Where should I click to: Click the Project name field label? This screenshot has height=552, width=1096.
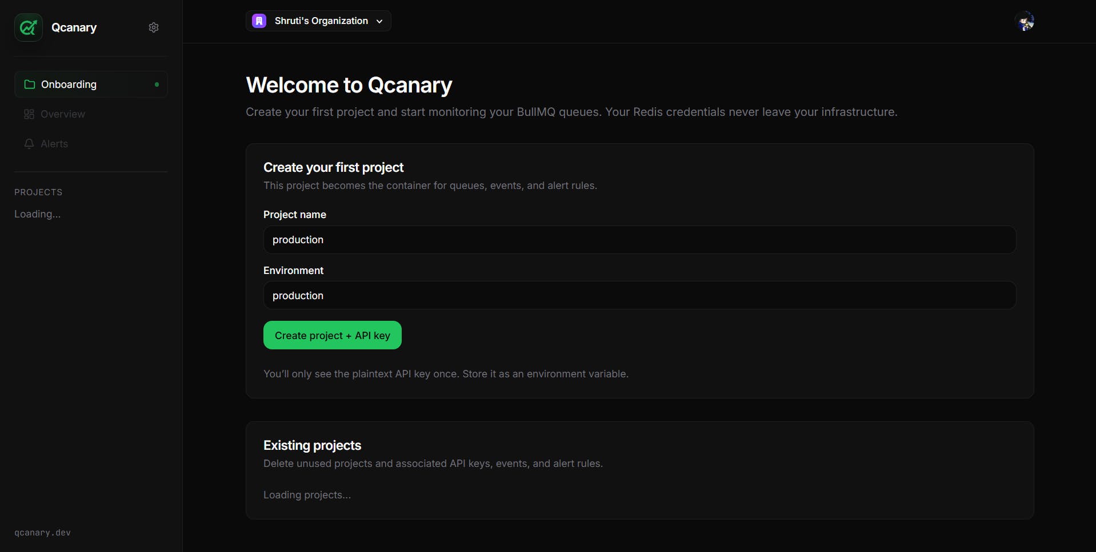click(x=295, y=215)
